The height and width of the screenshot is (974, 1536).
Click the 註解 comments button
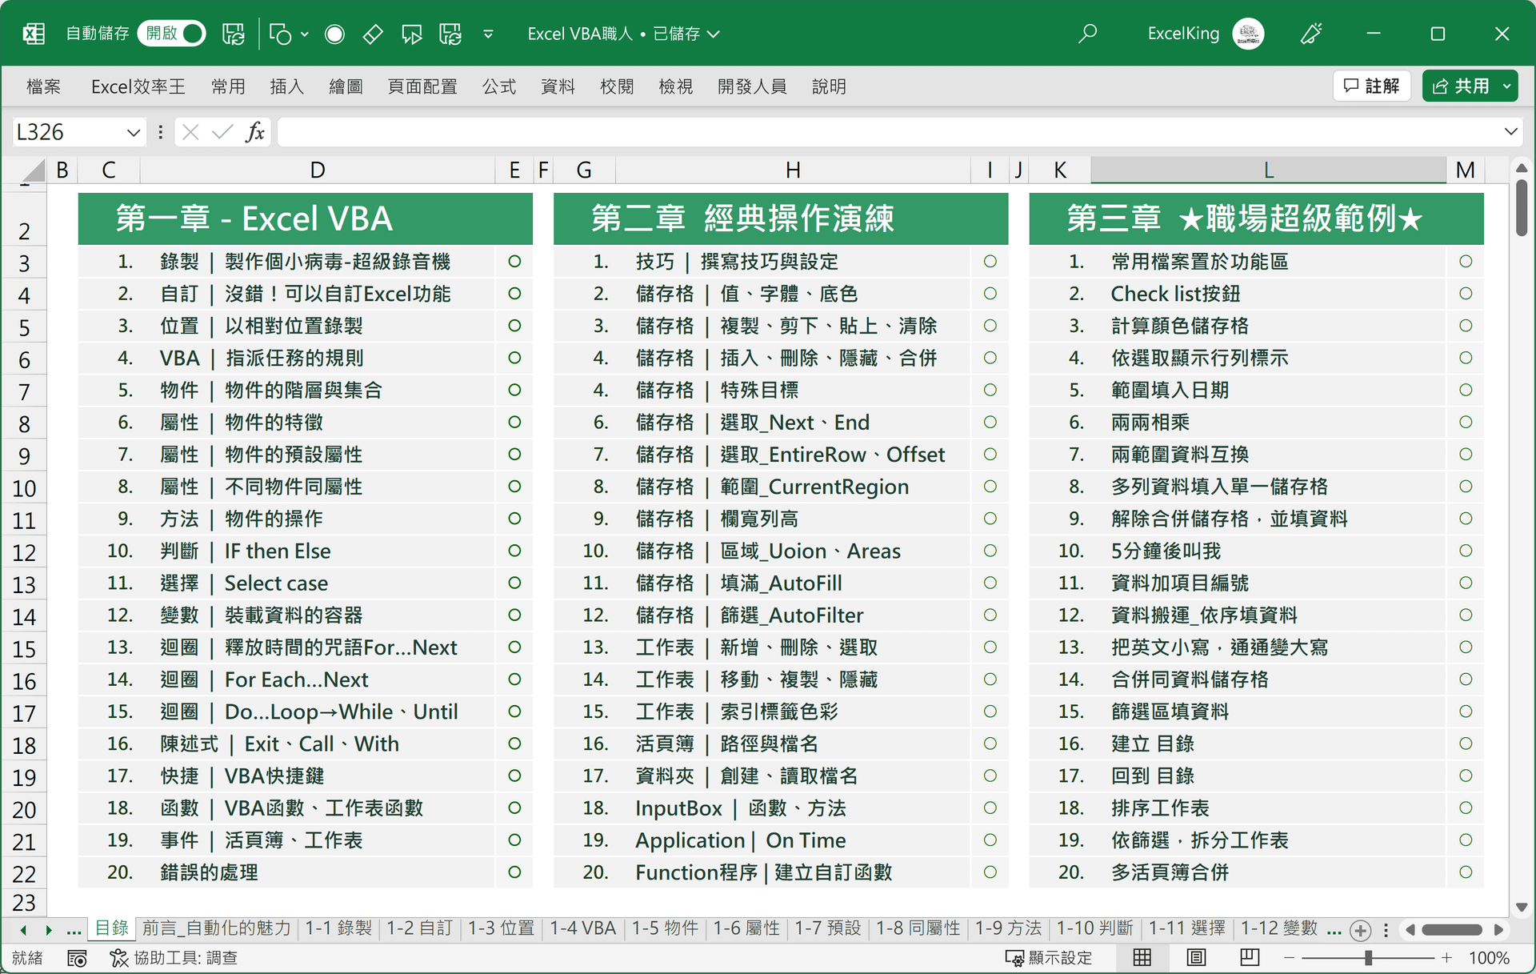[x=1371, y=86]
